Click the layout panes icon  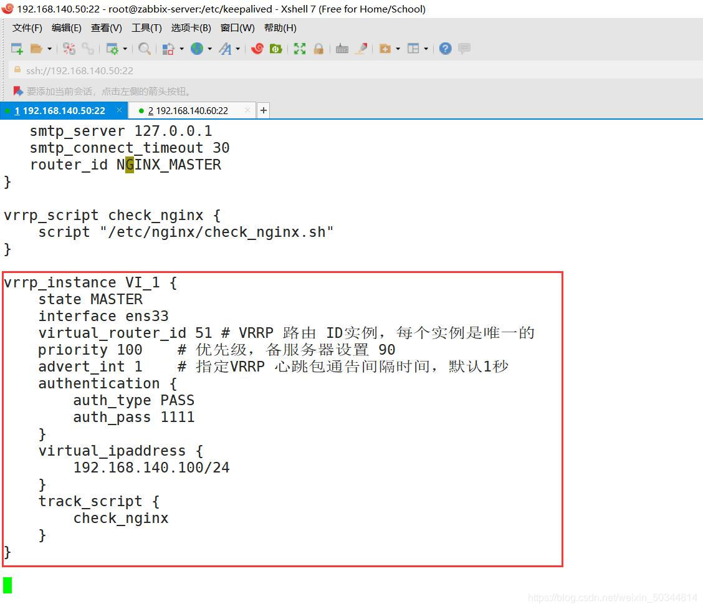click(413, 49)
